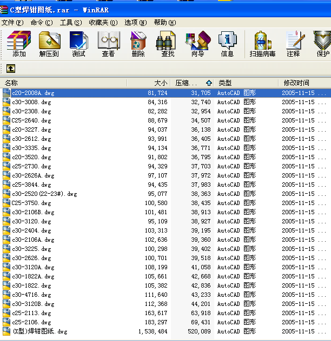Screen dimensions: 331x341
Task: Select file c30-2308.dwg
Action: pyautogui.click(x=31, y=111)
